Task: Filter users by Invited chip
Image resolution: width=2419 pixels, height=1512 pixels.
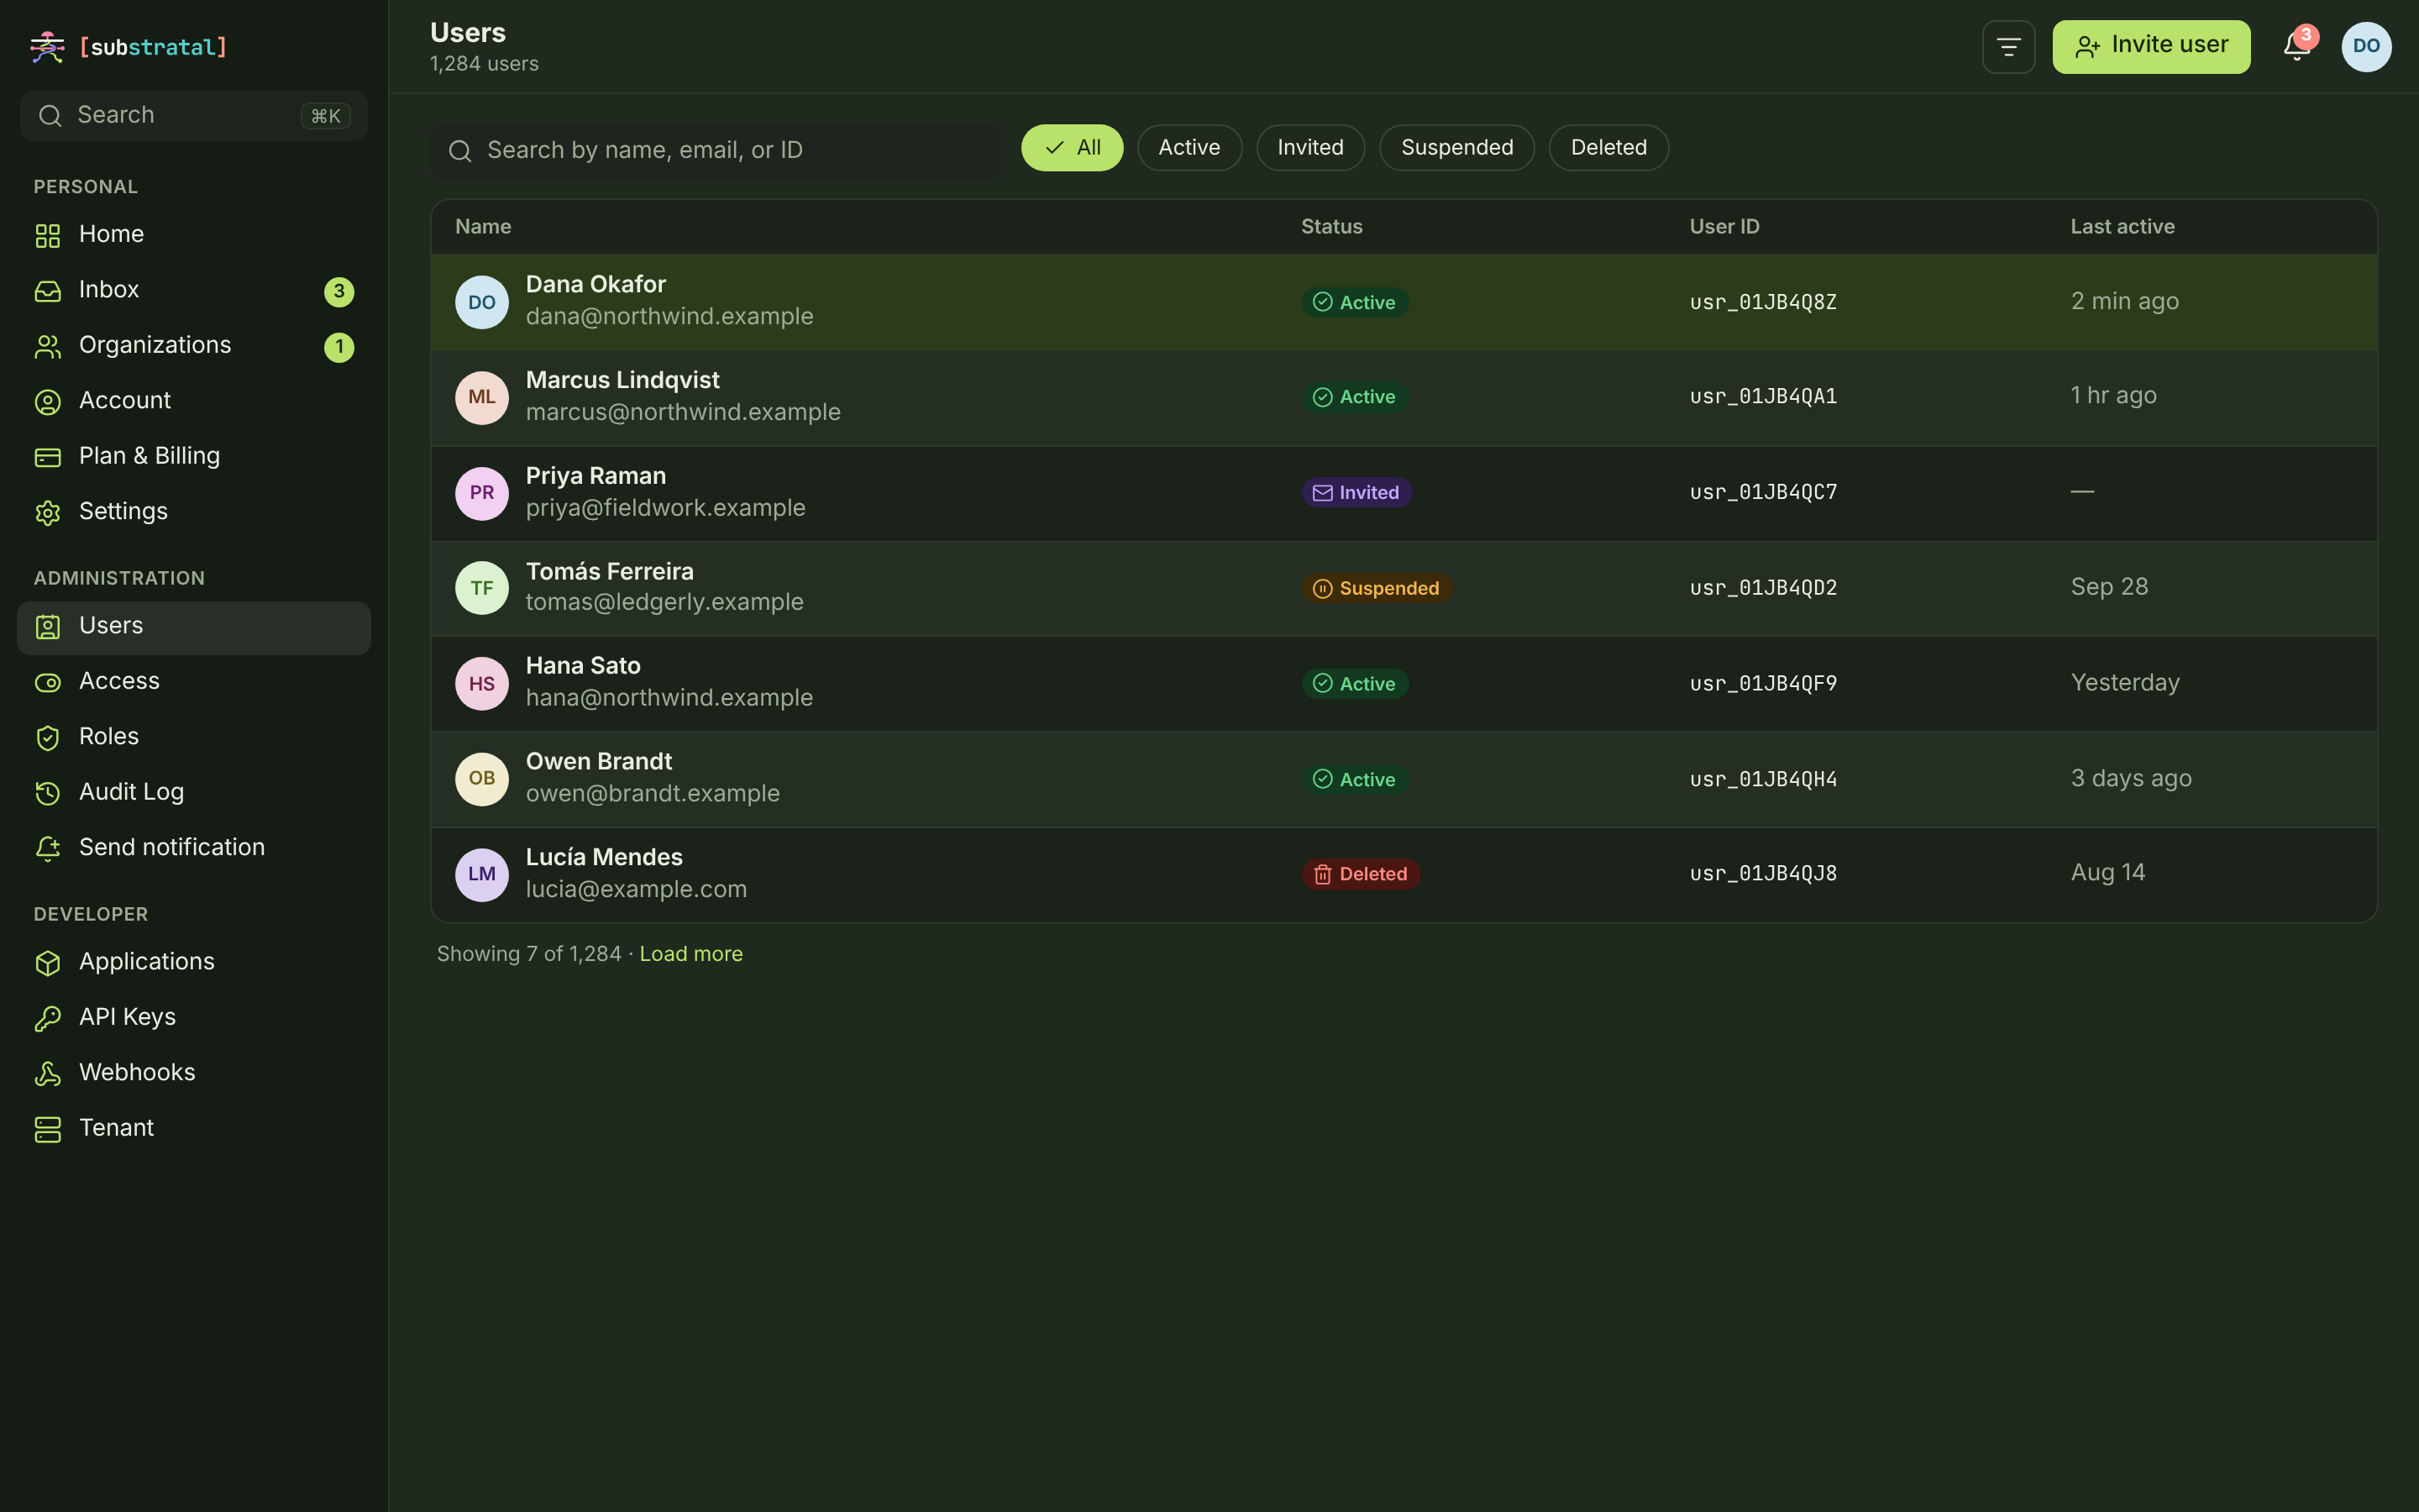Action: pos(1309,148)
